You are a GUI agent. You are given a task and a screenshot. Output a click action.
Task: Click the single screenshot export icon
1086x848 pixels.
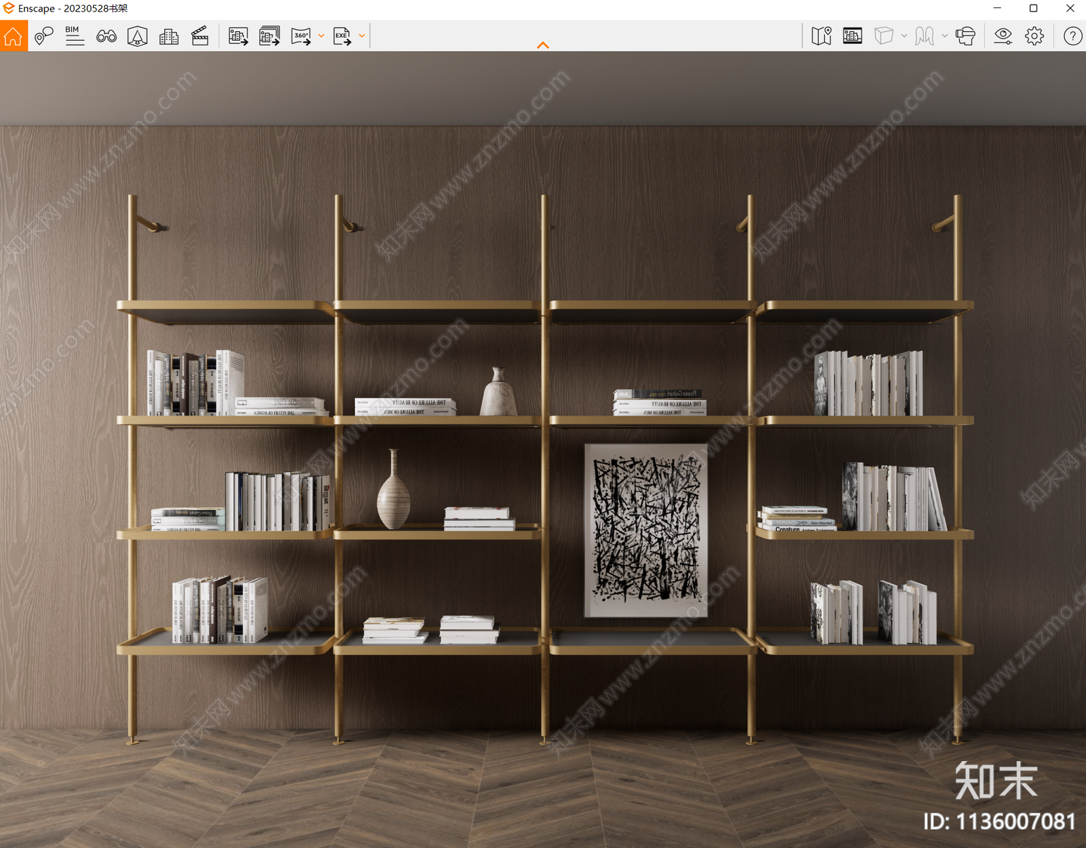238,36
